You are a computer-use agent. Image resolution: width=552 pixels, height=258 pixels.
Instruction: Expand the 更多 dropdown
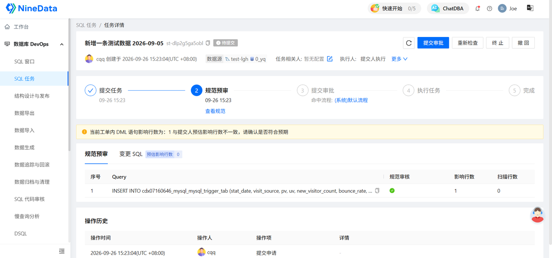click(x=399, y=59)
